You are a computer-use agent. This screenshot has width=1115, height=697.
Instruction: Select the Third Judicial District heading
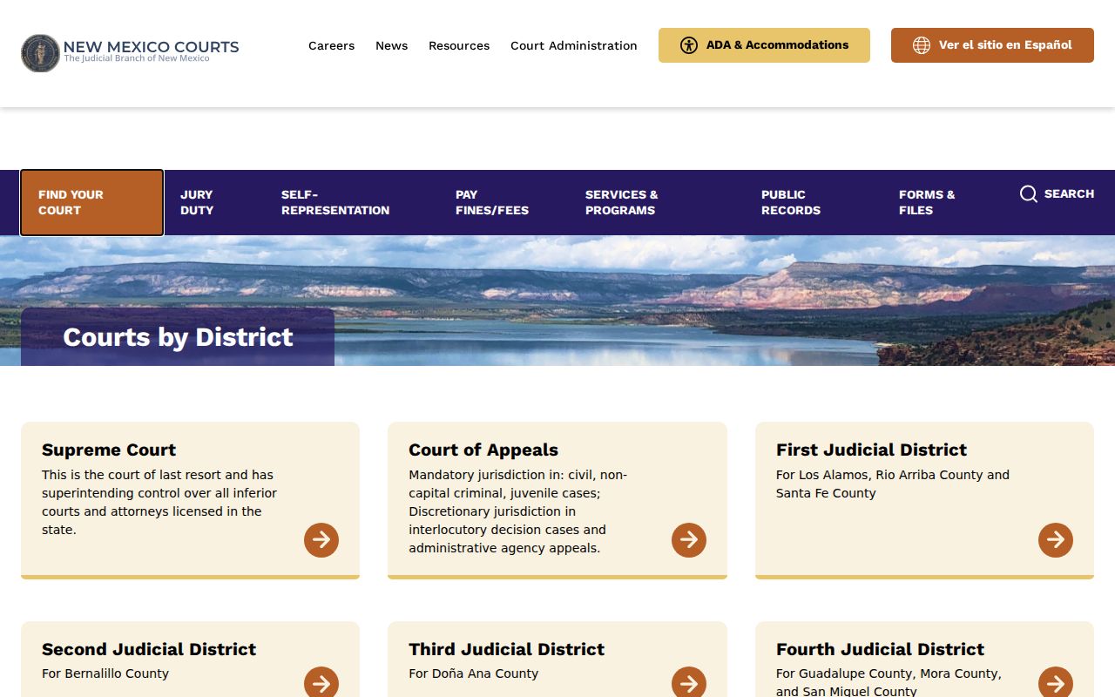506,649
